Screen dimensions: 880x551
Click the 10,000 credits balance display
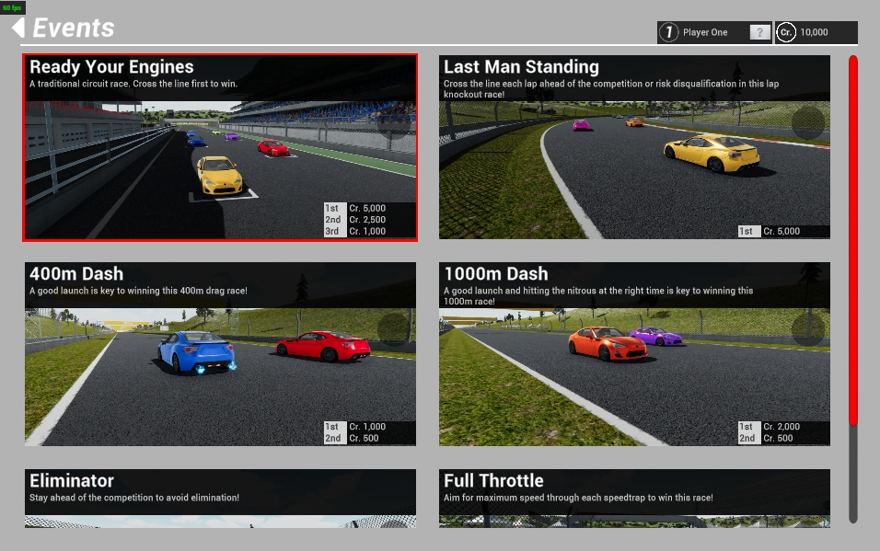[x=814, y=32]
